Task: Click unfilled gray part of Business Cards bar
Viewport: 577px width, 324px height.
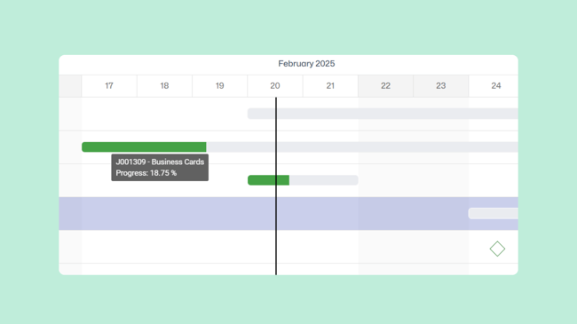Action: [362, 146]
